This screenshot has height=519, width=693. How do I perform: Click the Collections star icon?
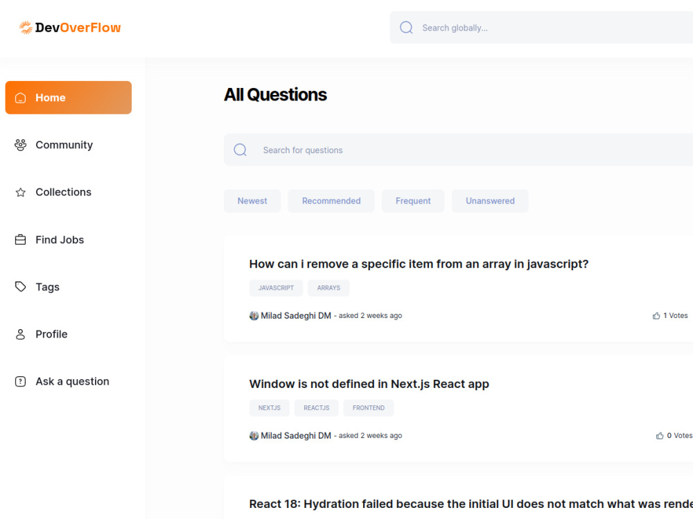(x=20, y=193)
